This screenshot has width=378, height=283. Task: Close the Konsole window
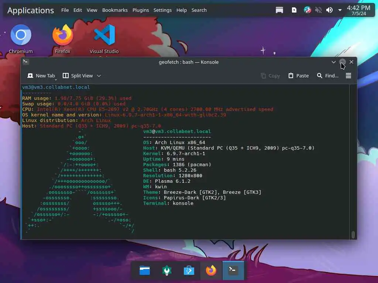pyautogui.click(x=351, y=62)
